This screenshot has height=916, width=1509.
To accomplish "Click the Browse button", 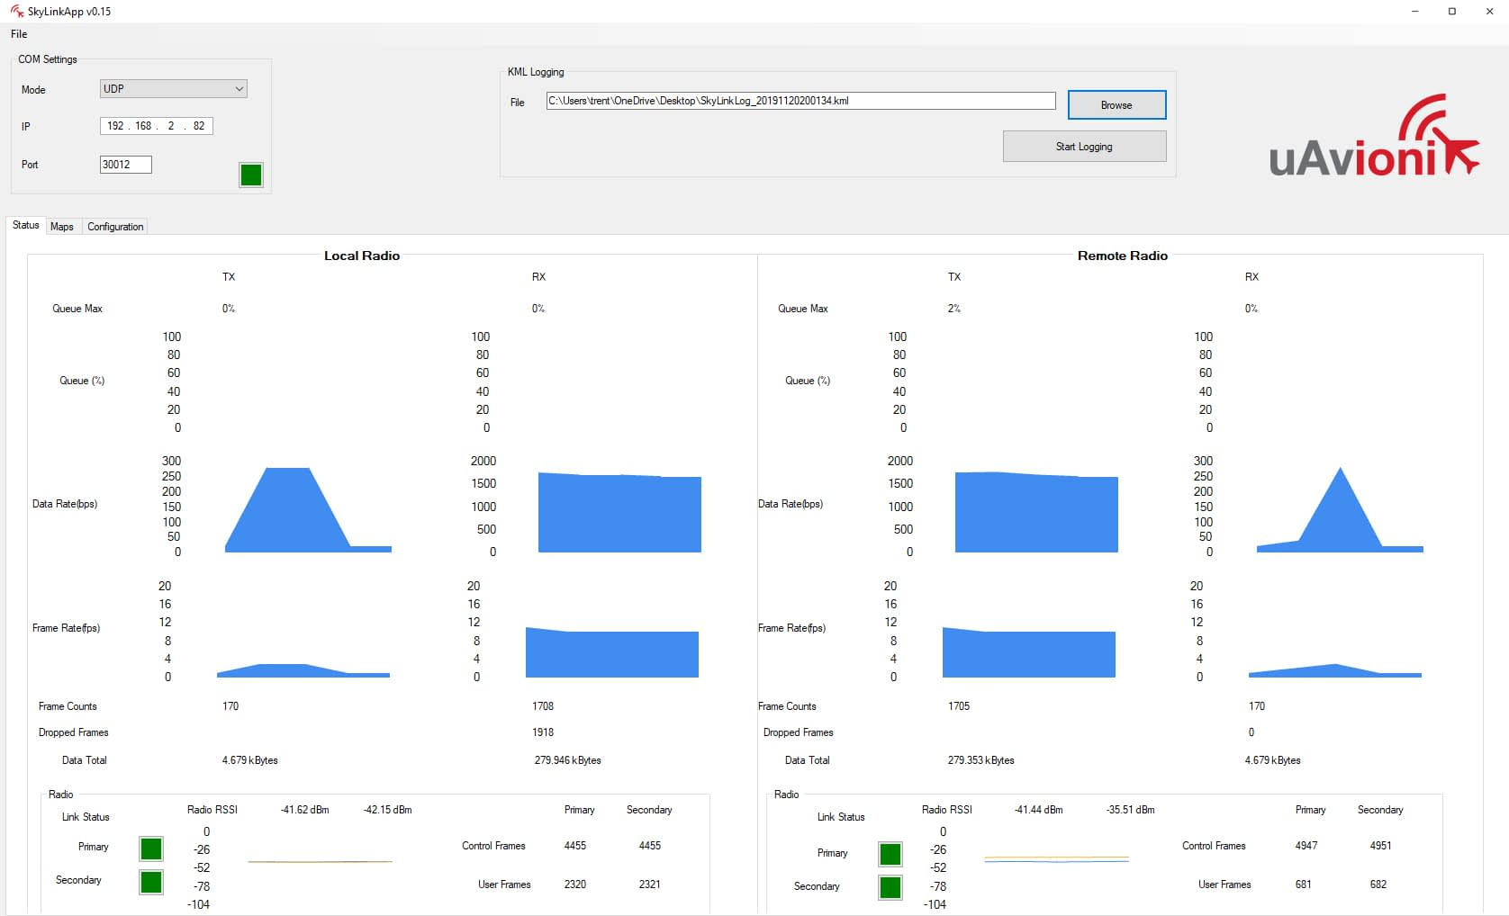I will (x=1116, y=105).
